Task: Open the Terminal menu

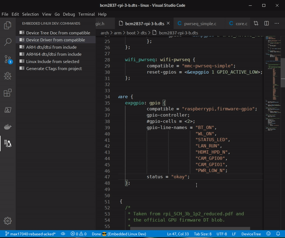Action: (x=86, y=14)
